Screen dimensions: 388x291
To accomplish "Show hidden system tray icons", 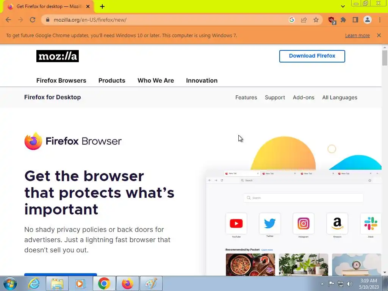I will [x=322, y=284].
